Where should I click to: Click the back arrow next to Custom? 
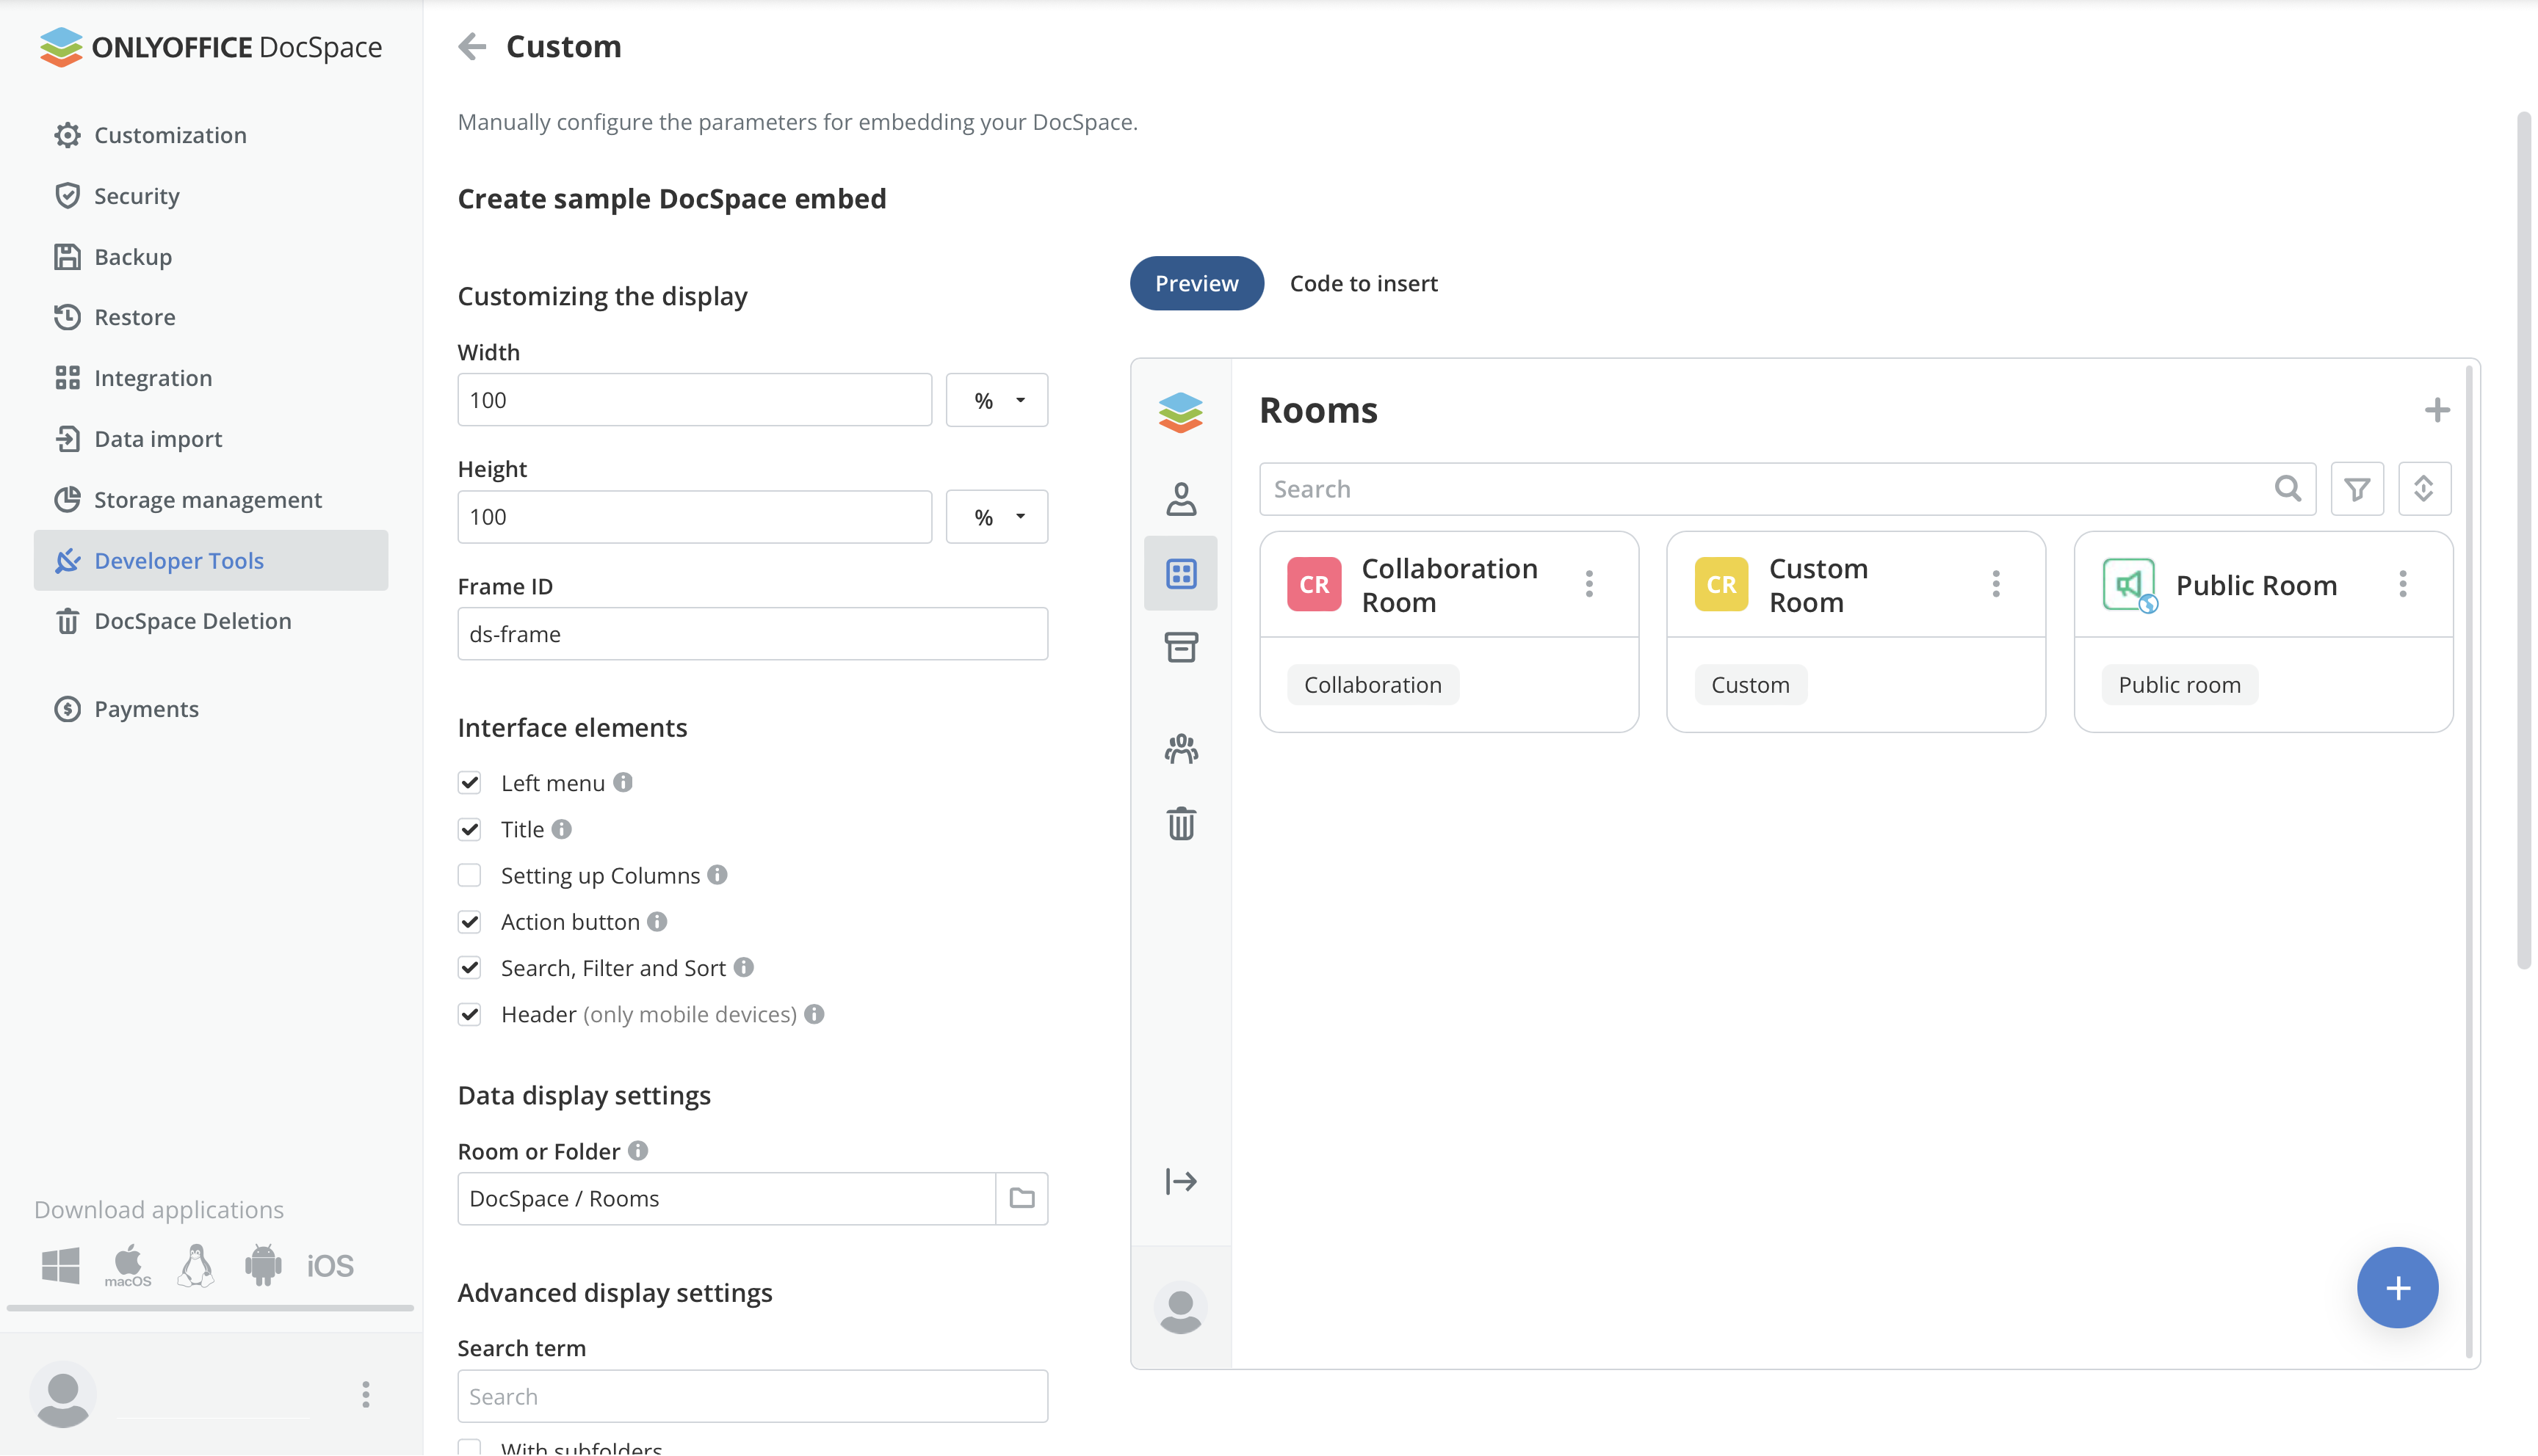(471, 46)
